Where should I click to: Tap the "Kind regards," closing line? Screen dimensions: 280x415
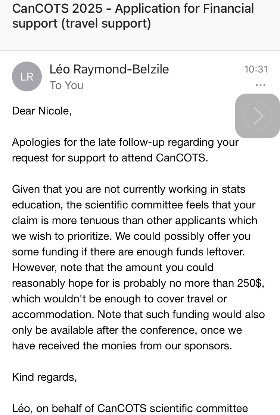tap(44, 377)
